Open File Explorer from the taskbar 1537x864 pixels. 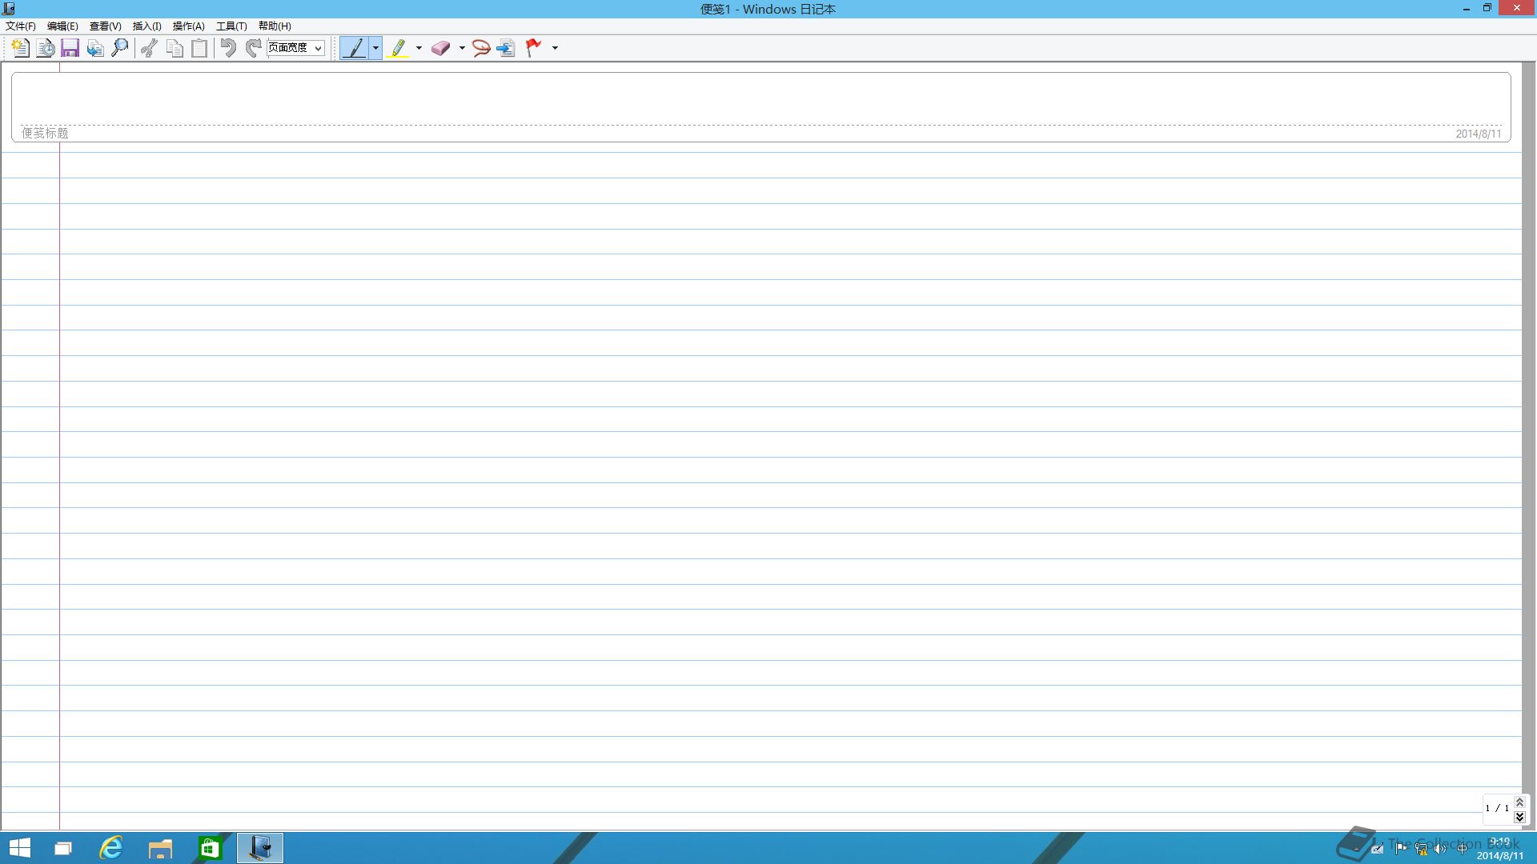pos(160,848)
